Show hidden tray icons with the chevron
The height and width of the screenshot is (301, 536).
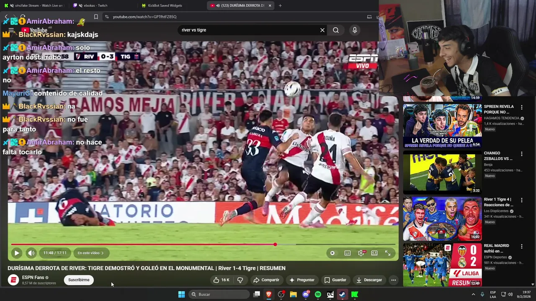coord(473,294)
